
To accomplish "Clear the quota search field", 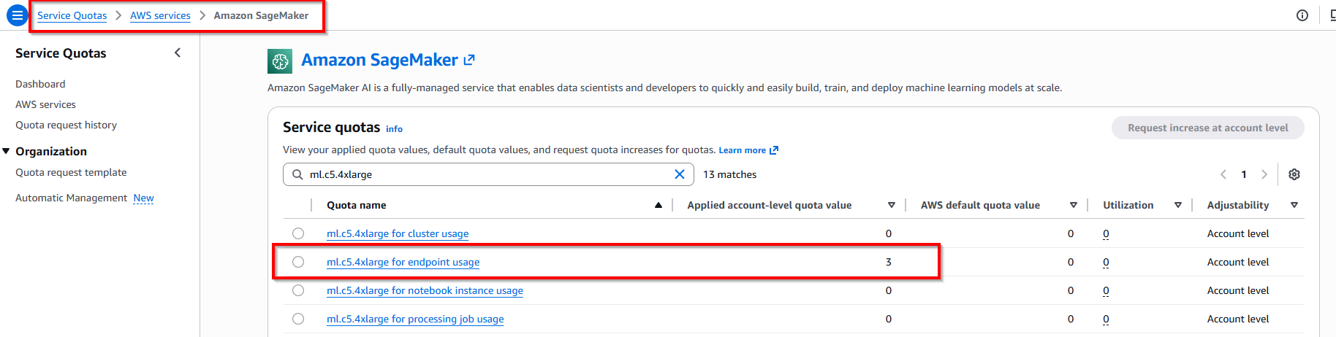I will pos(679,174).
